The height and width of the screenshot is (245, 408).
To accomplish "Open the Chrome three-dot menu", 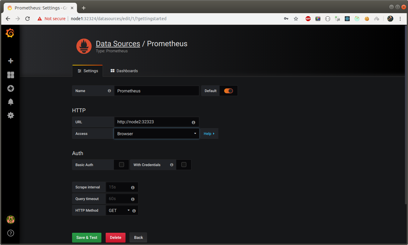I will coord(400,19).
